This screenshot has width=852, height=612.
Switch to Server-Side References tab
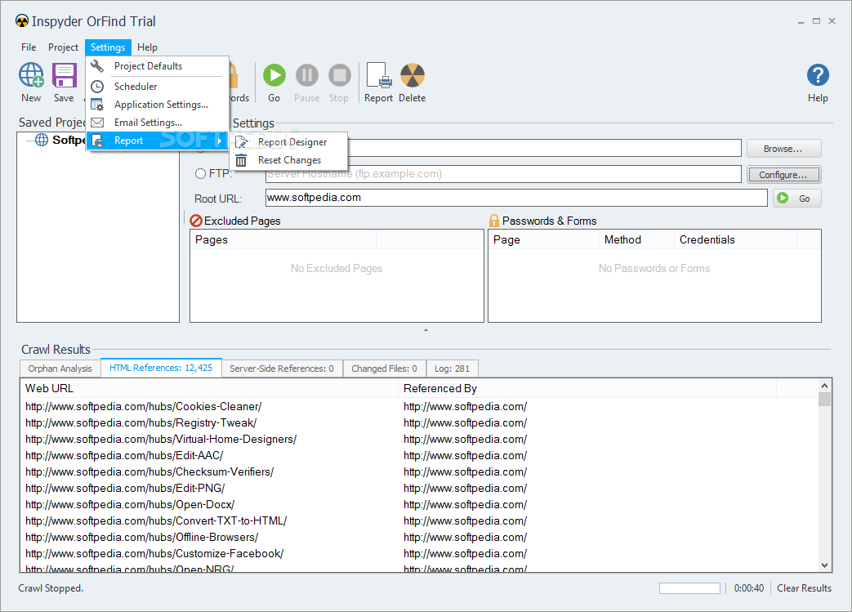tap(282, 369)
